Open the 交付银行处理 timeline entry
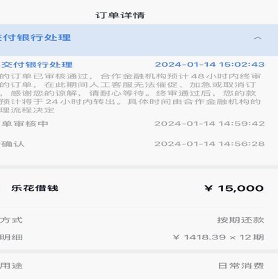This screenshot has height=279, width=278. (x=36, y=65)
